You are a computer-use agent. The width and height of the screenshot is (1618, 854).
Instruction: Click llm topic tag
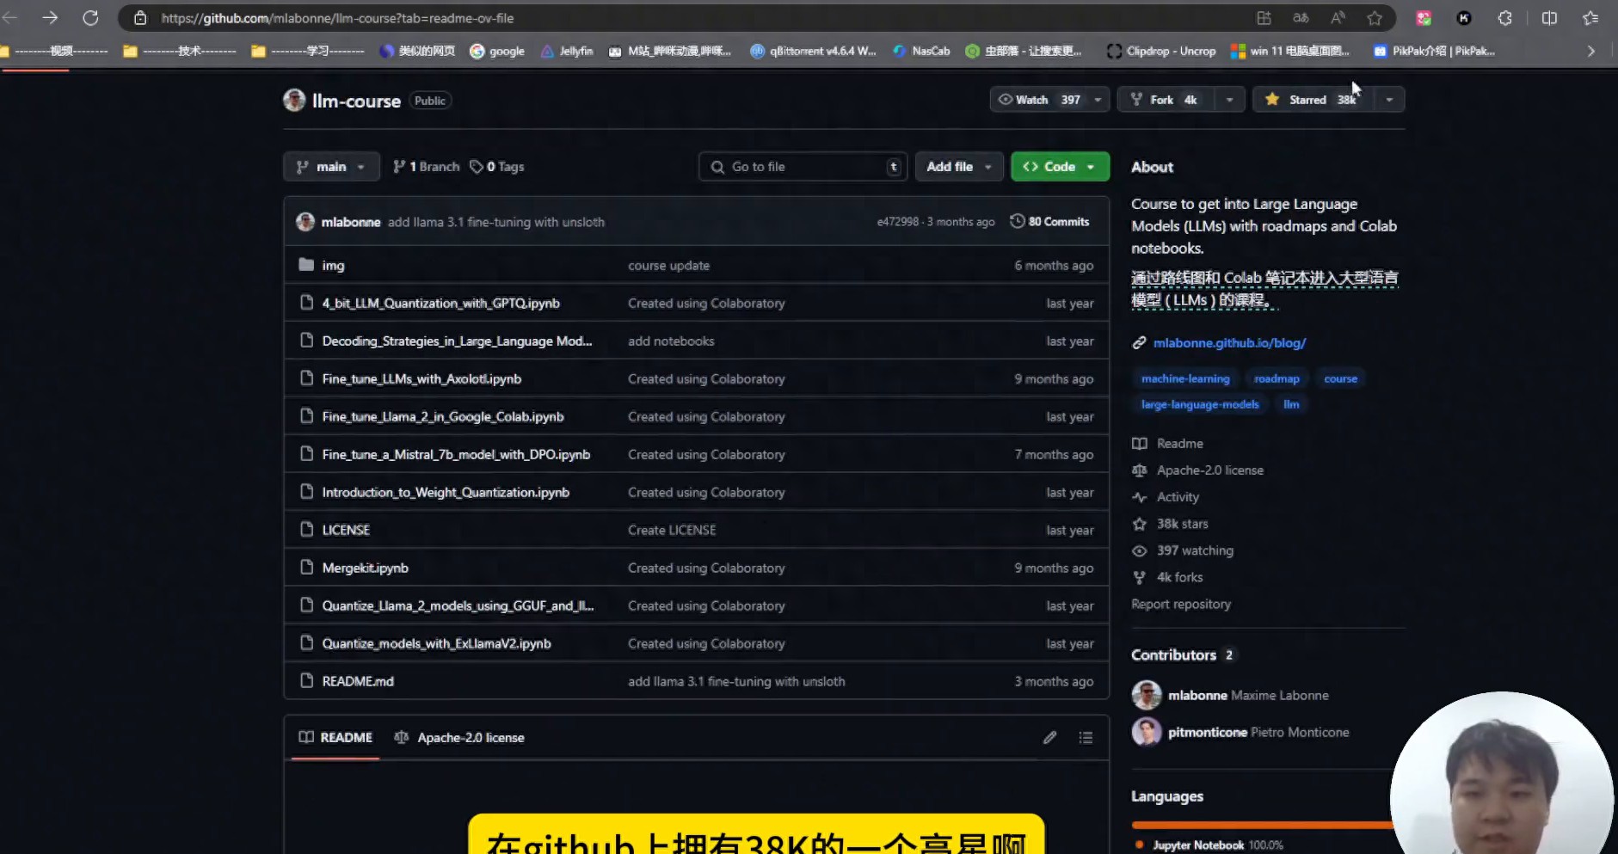coord(1291,405)
